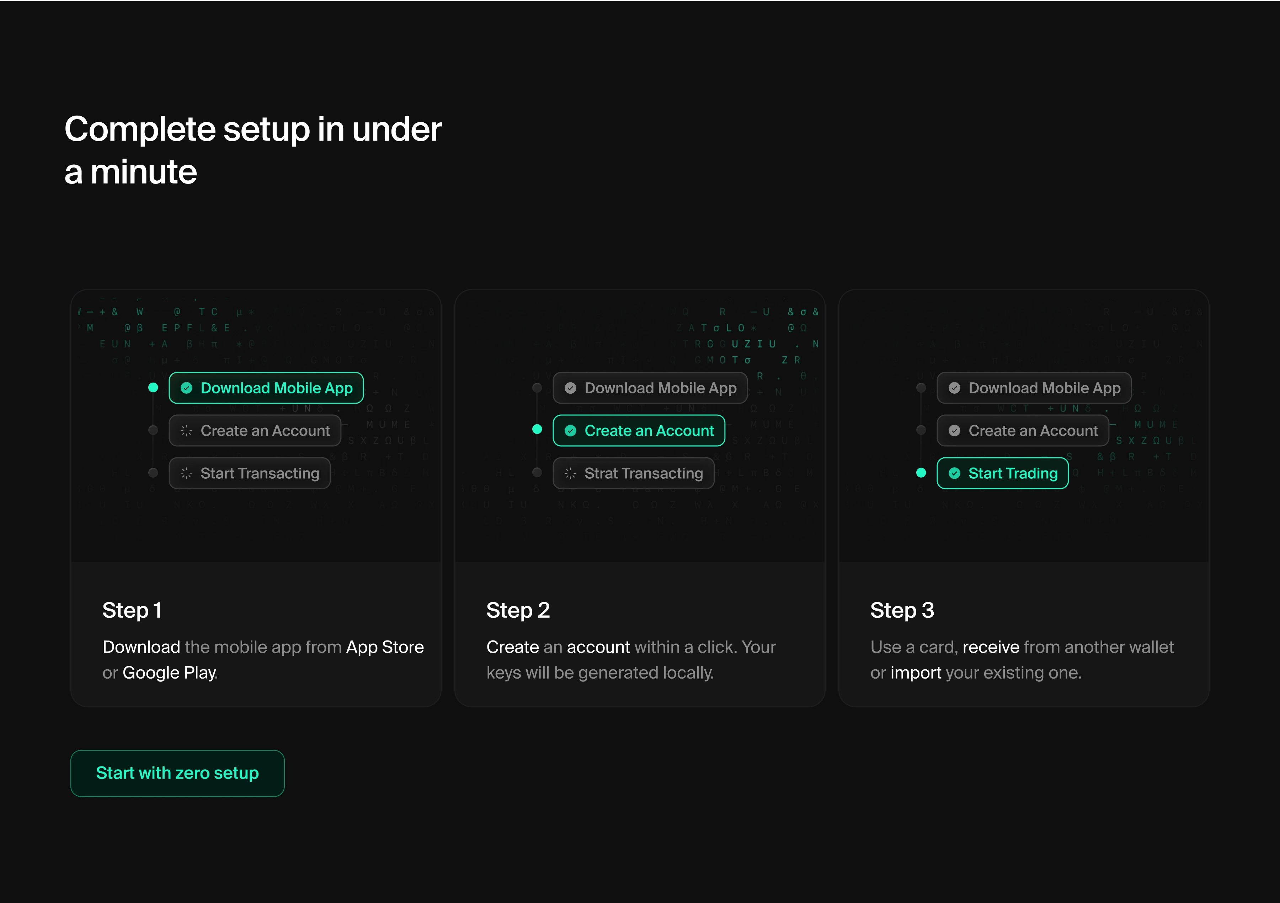The width and height of the screenshot is (1280, 903).
Task: Click the green checkmark icon on Download Mobile App in the Step 1 card
Action: [x=187, y=388]
